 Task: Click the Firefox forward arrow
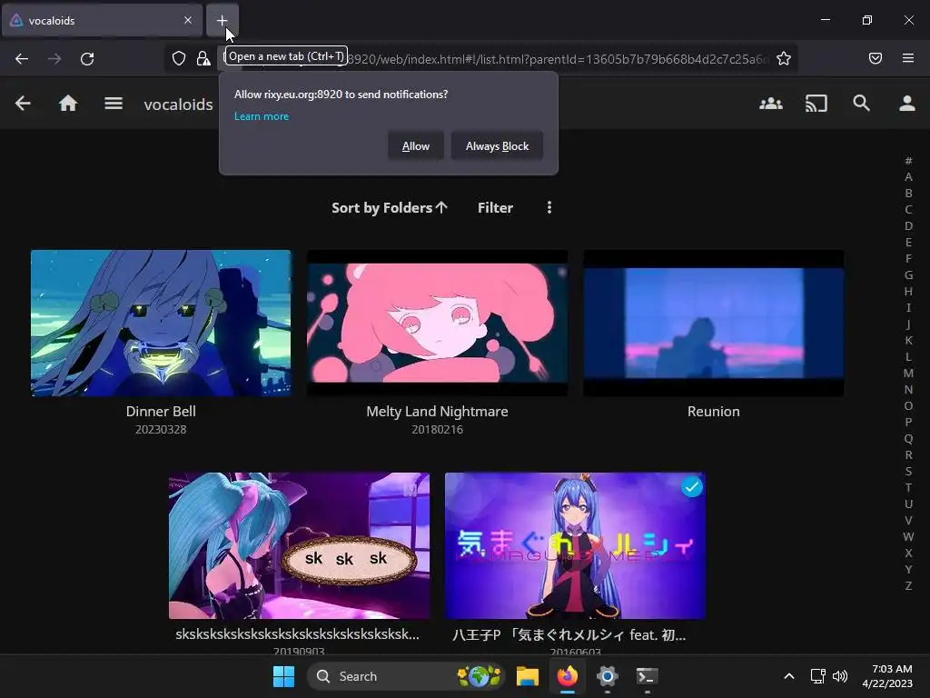[54, 59]
